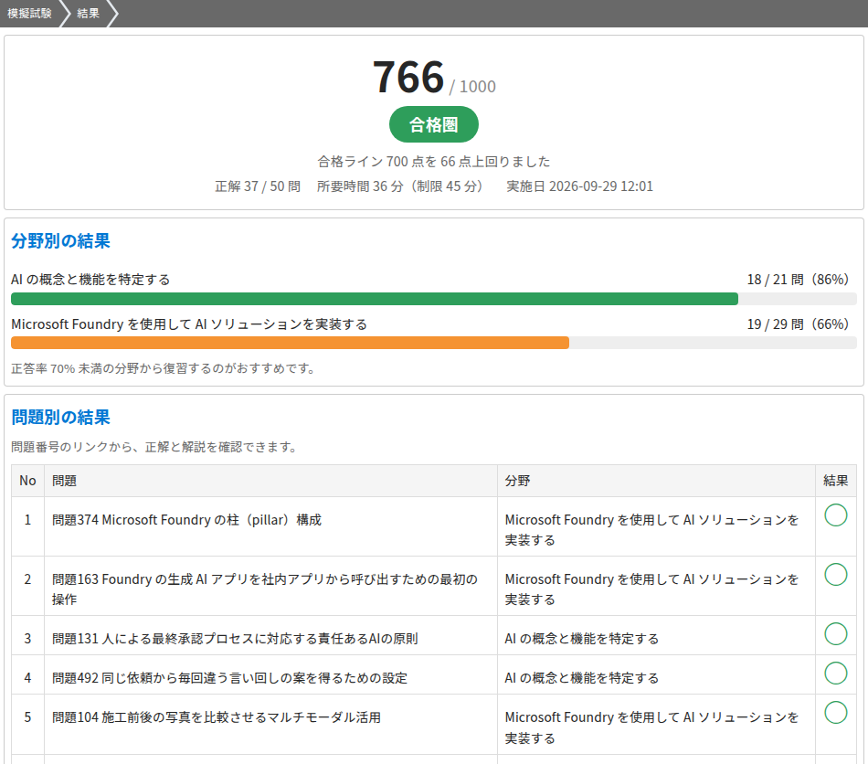Click the 分野 cell of row 4
Viewport: 868px width, 764px height.
pyautogui.click(x=656, y=674)
